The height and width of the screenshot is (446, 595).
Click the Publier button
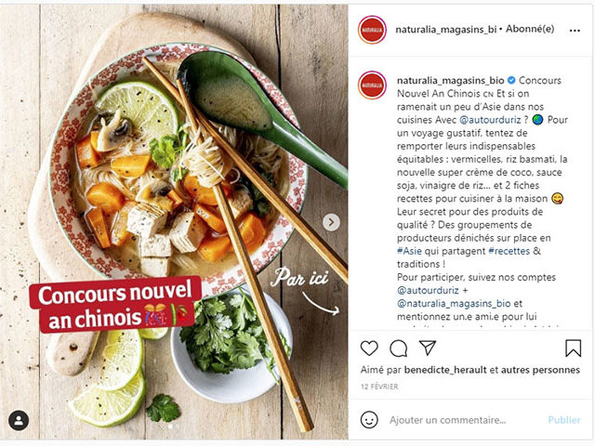(564, 420)
